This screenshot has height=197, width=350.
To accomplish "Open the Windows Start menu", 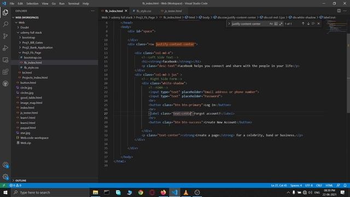I will 5,192.
